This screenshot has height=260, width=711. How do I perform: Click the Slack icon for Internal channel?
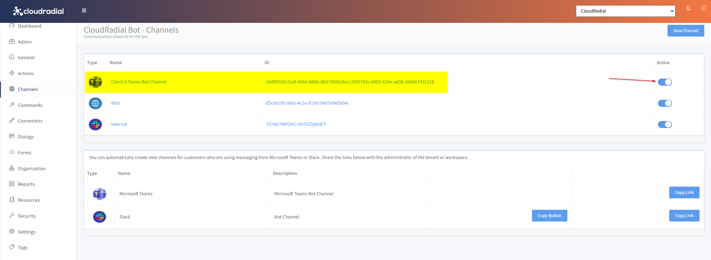[95, 124]
